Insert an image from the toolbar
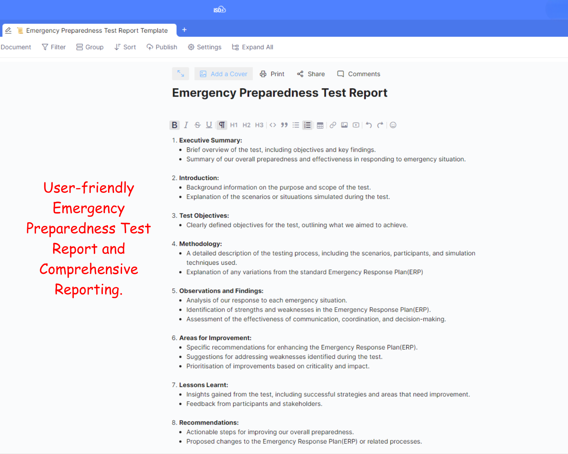The image size is (568, 454). [344, 125]
